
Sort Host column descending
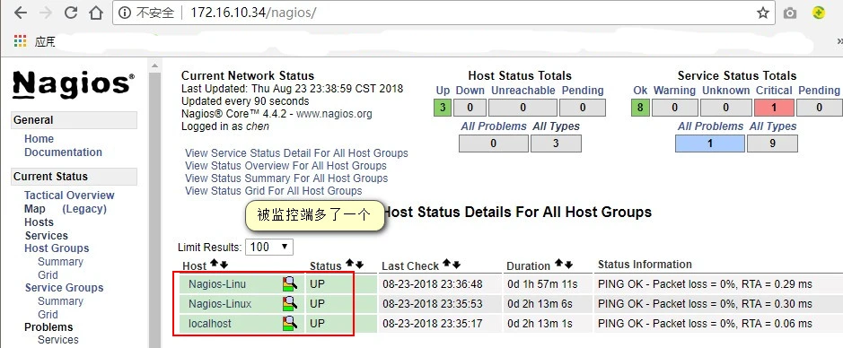coord(224,265)
